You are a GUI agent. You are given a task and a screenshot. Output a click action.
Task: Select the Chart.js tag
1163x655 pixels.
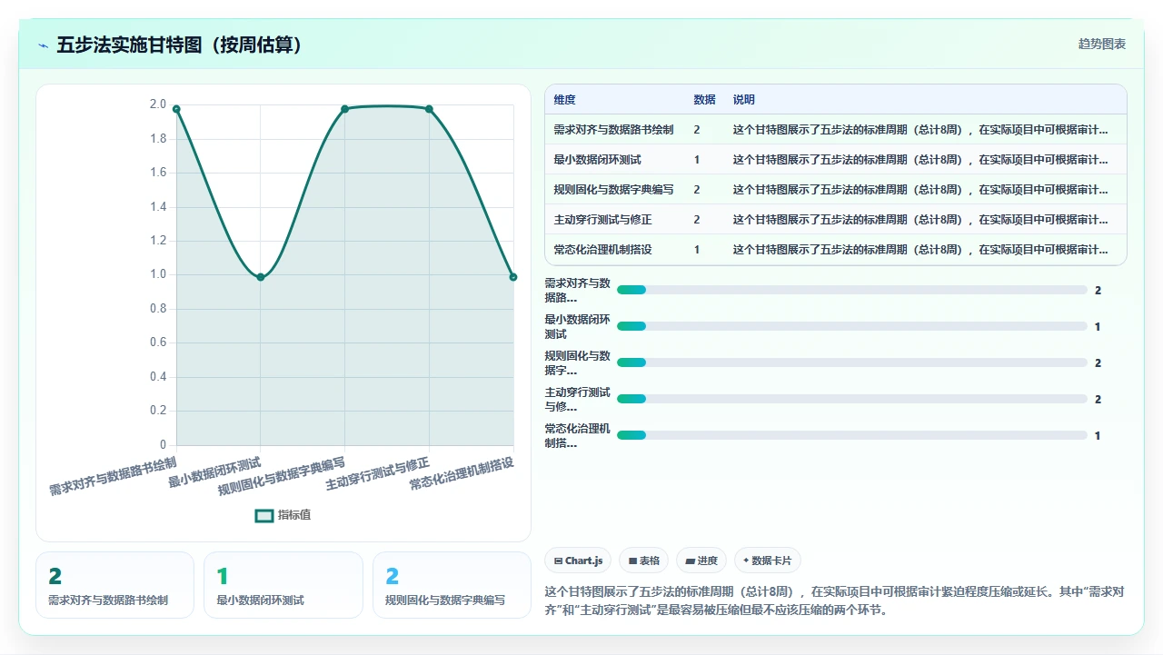click(578, 561)
